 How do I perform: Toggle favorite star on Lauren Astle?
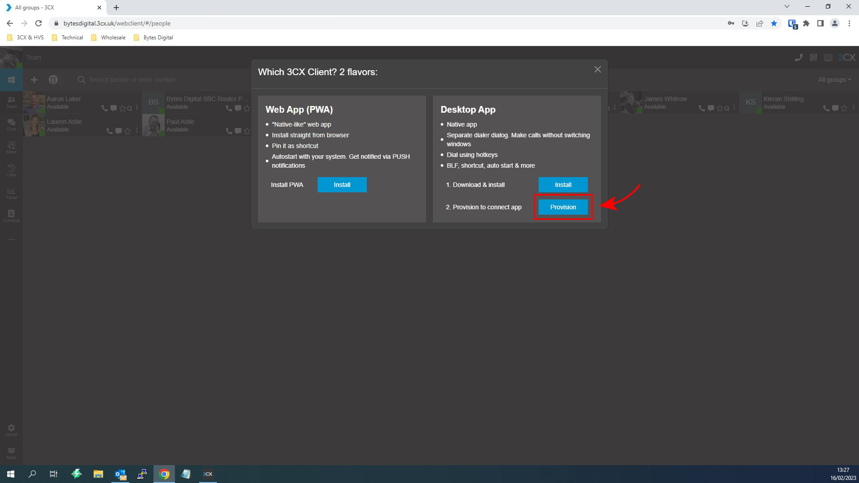pos(128,131)
